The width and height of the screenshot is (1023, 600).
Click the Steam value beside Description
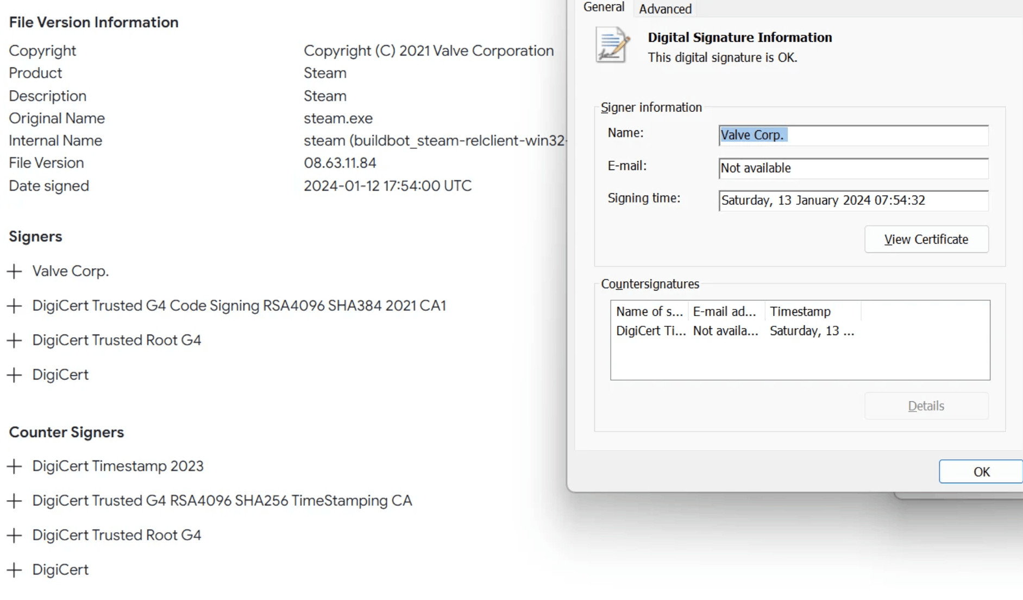[325, 96]
